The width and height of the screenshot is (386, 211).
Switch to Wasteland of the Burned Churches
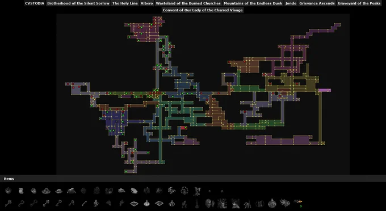[x=188, y=3]
